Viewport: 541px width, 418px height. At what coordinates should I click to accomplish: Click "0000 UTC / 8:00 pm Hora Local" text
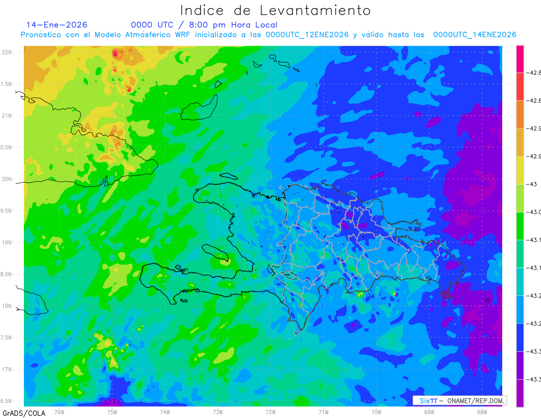click(x=204, y=25)
